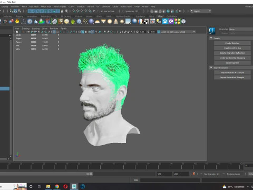
Task: Click the range slider handle
Action: (91, 174)
